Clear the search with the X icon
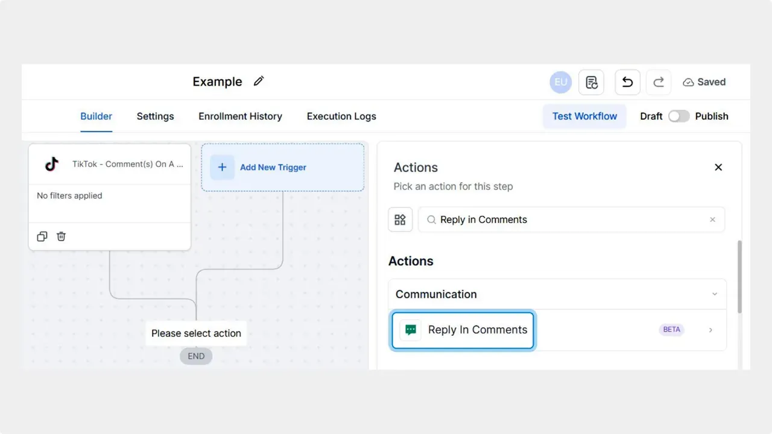The image size is (772, 434). 712,219
